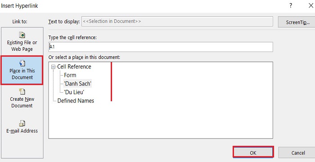315x162 pixels.
Task: Confirm the hyperlink with OK
Action: (x=253, y=153)
